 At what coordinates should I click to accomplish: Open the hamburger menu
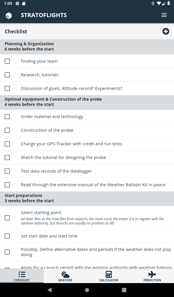[164, 15]
